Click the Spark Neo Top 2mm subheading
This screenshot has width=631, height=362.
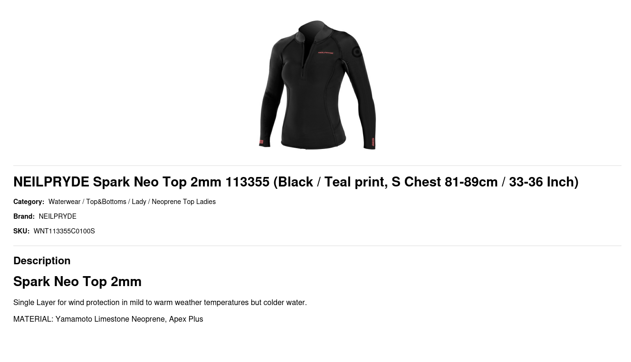[77, 281]
